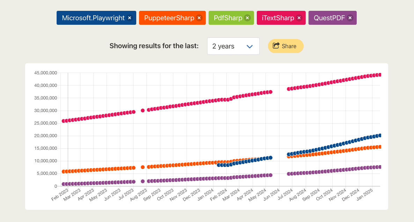Click the chevron on the time range selector

250,46
